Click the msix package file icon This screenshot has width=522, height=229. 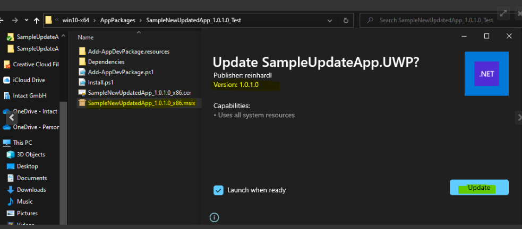coord(82,103)
